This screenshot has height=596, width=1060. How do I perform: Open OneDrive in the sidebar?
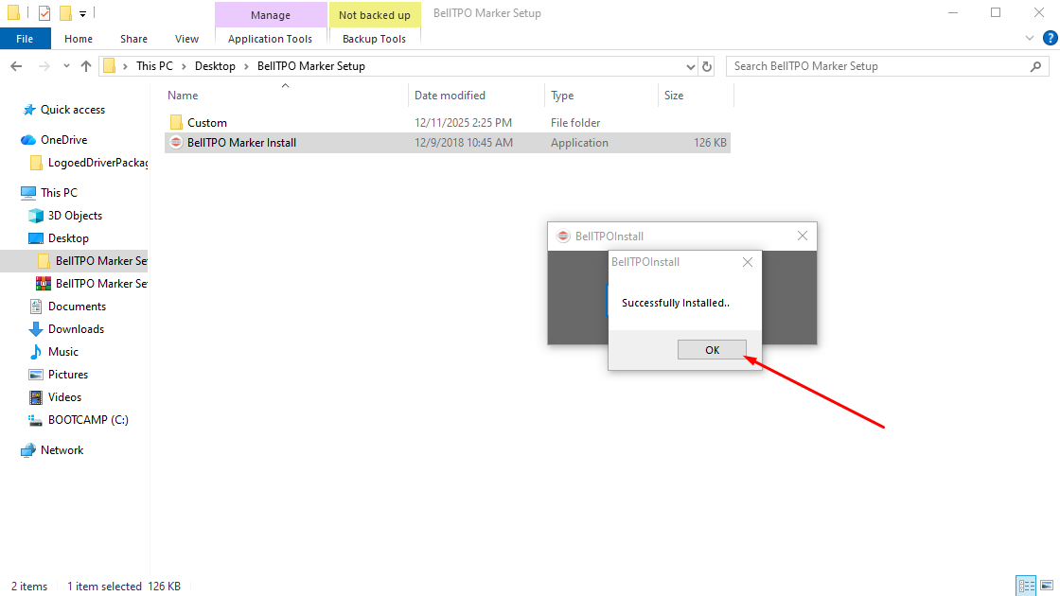[x=63, y=140]
